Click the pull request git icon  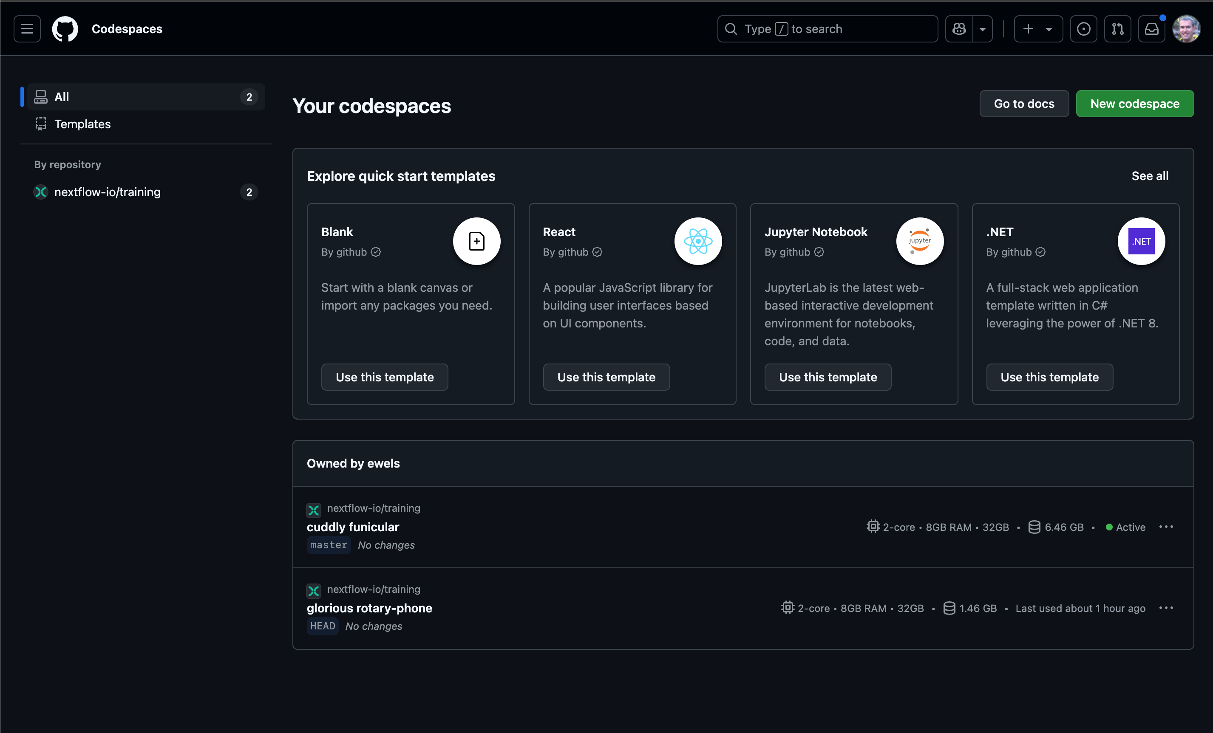point(1118,28)
